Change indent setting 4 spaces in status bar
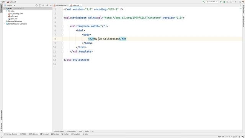The height and width of the screenshot is (138, 245). [234, 137]
